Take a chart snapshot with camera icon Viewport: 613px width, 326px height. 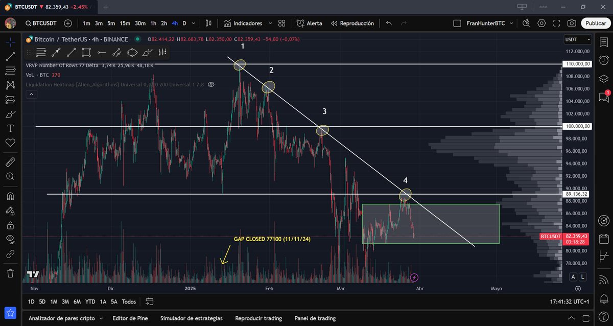point(572,23)
